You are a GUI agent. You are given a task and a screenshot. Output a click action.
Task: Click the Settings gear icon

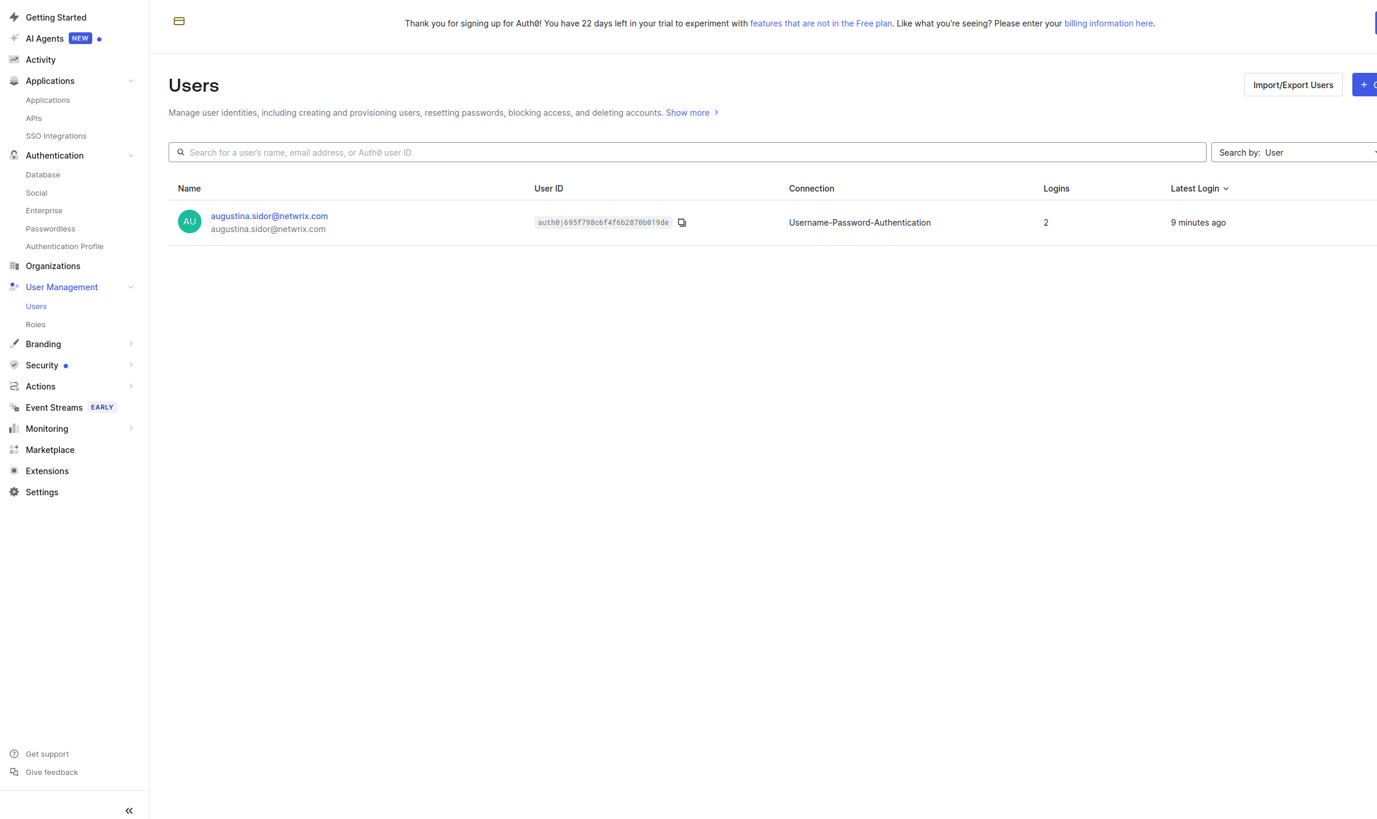click(x=14, y=492)
